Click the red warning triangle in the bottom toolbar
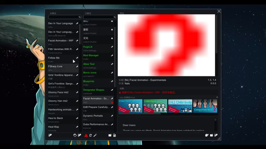Image resolution: width=266 pixels, height=149 pixels. coord(86,135)
